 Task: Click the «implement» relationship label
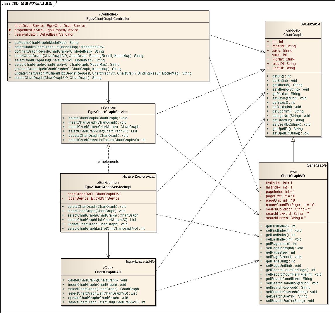[x=108, y=162]
